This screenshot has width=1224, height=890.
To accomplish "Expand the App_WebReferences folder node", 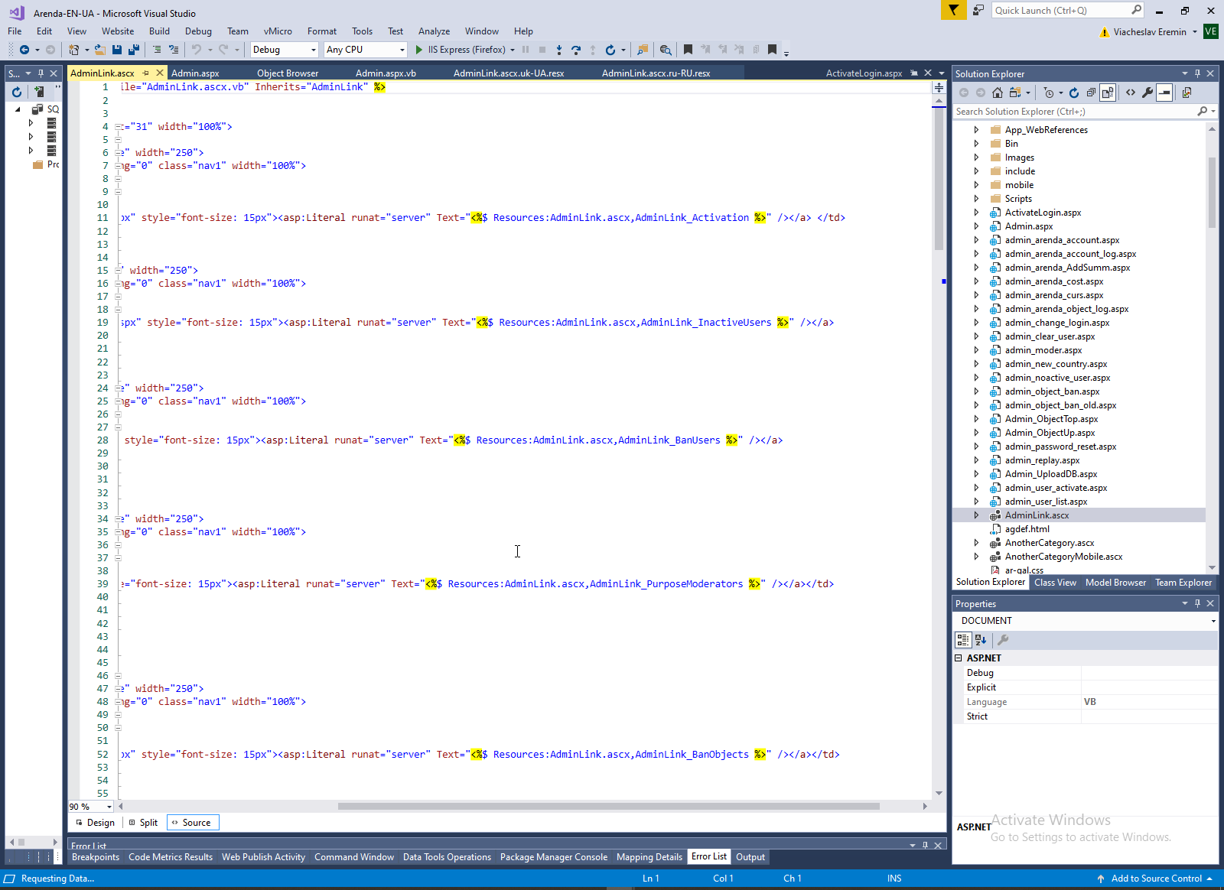I will (976, 130).
